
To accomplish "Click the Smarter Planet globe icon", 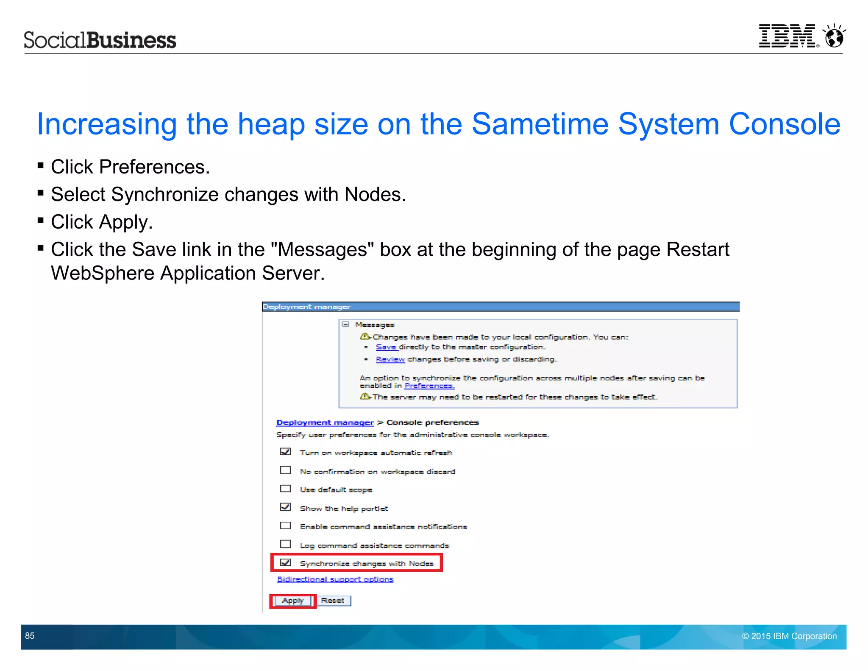I will [x=834, y=36].
